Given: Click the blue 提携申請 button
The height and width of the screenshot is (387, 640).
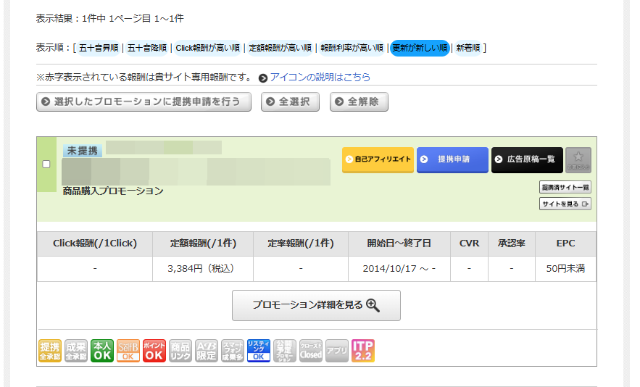Looking at the screenshot, I should 452,159.
